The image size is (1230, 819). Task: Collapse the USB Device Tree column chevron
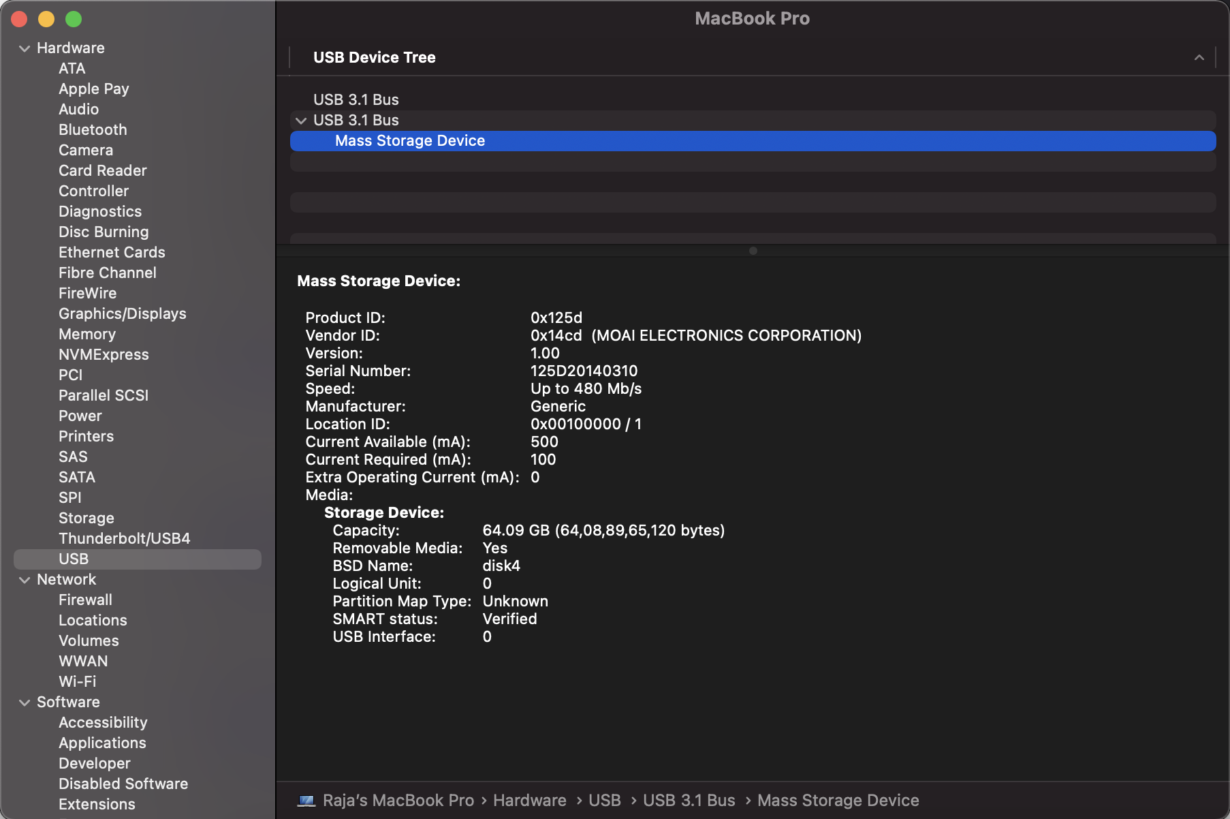[x=1199, y=58]
